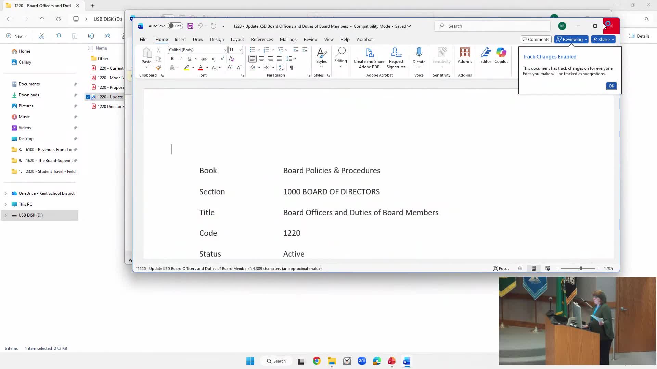This screenshot has width=657, height=369.
Task: Clear all formatting from text
Action: click(x=232, y=59)
